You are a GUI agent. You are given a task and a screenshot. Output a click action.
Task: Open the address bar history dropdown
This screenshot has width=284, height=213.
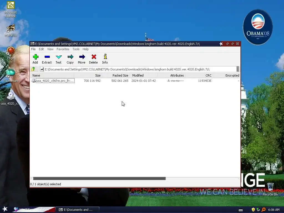coord(238,69)
